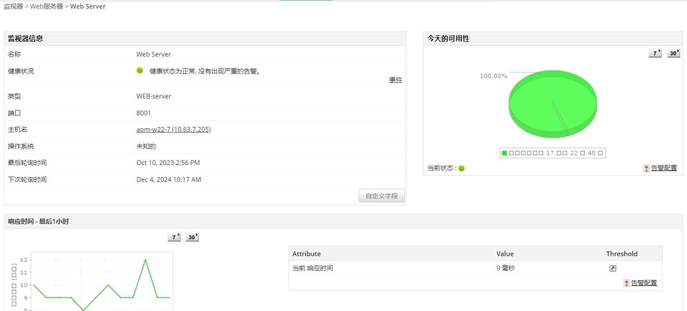Open 告警配置 link under response time table

[x=644, y=283]
